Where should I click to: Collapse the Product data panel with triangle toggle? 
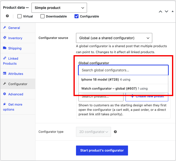(x=172, y=11)
